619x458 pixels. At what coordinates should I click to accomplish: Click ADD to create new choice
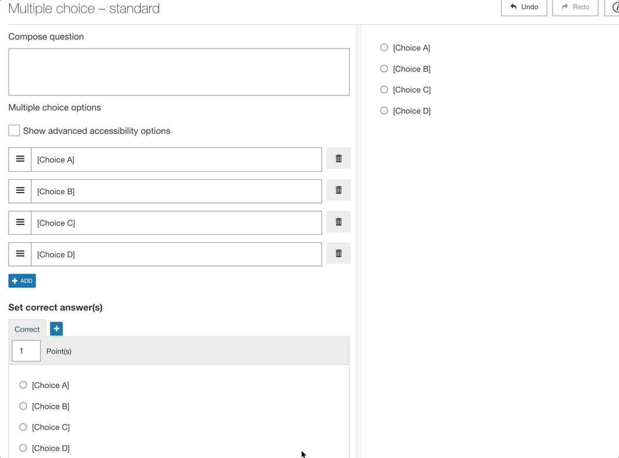coord(22,280)
